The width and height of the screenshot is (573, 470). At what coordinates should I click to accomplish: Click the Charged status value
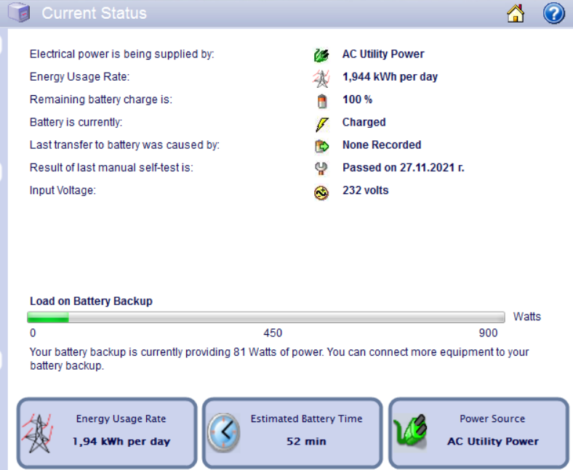(364, 122)
